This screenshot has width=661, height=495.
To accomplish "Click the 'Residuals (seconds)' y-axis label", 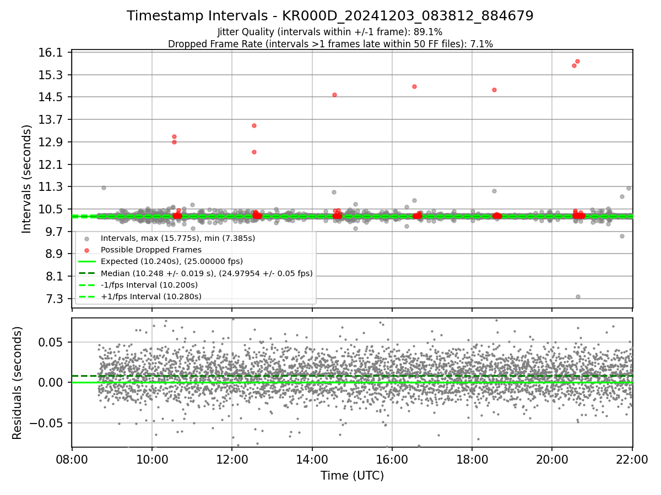I will (17, 383).
